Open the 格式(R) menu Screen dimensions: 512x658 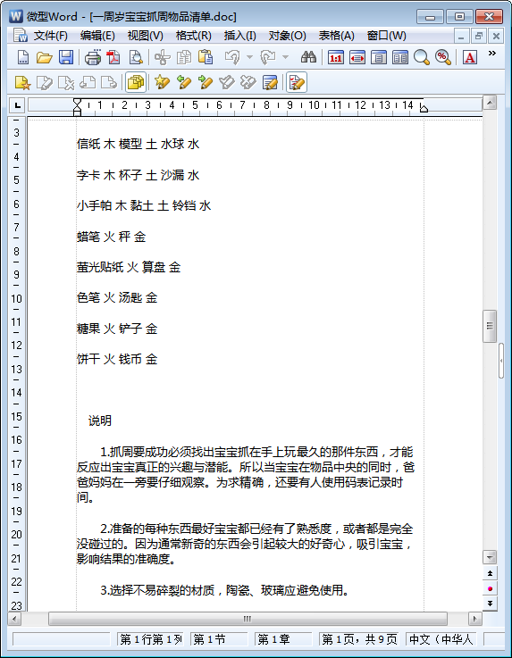tap(194, 36)
